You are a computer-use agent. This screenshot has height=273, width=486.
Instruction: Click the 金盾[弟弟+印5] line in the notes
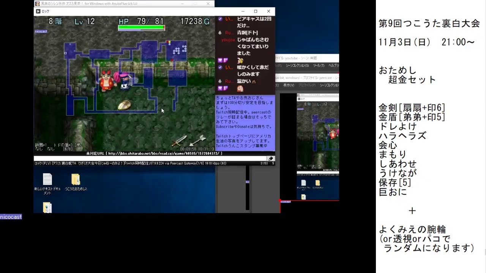(x=412, y=117)
